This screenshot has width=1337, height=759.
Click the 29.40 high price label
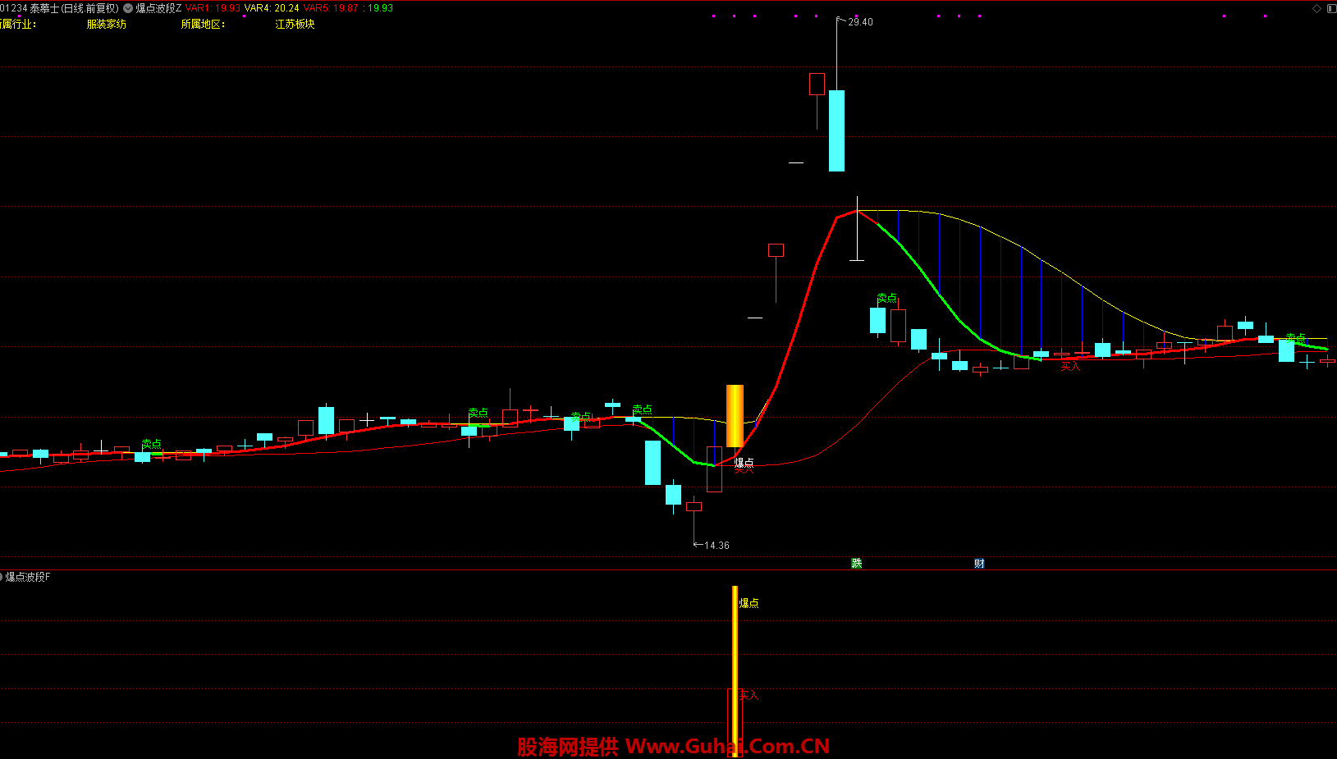click(860, 22)
